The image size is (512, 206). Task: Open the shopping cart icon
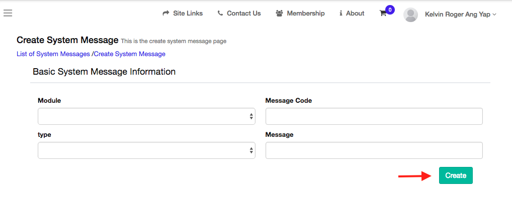pyautogui.click(x=383, y=14)
